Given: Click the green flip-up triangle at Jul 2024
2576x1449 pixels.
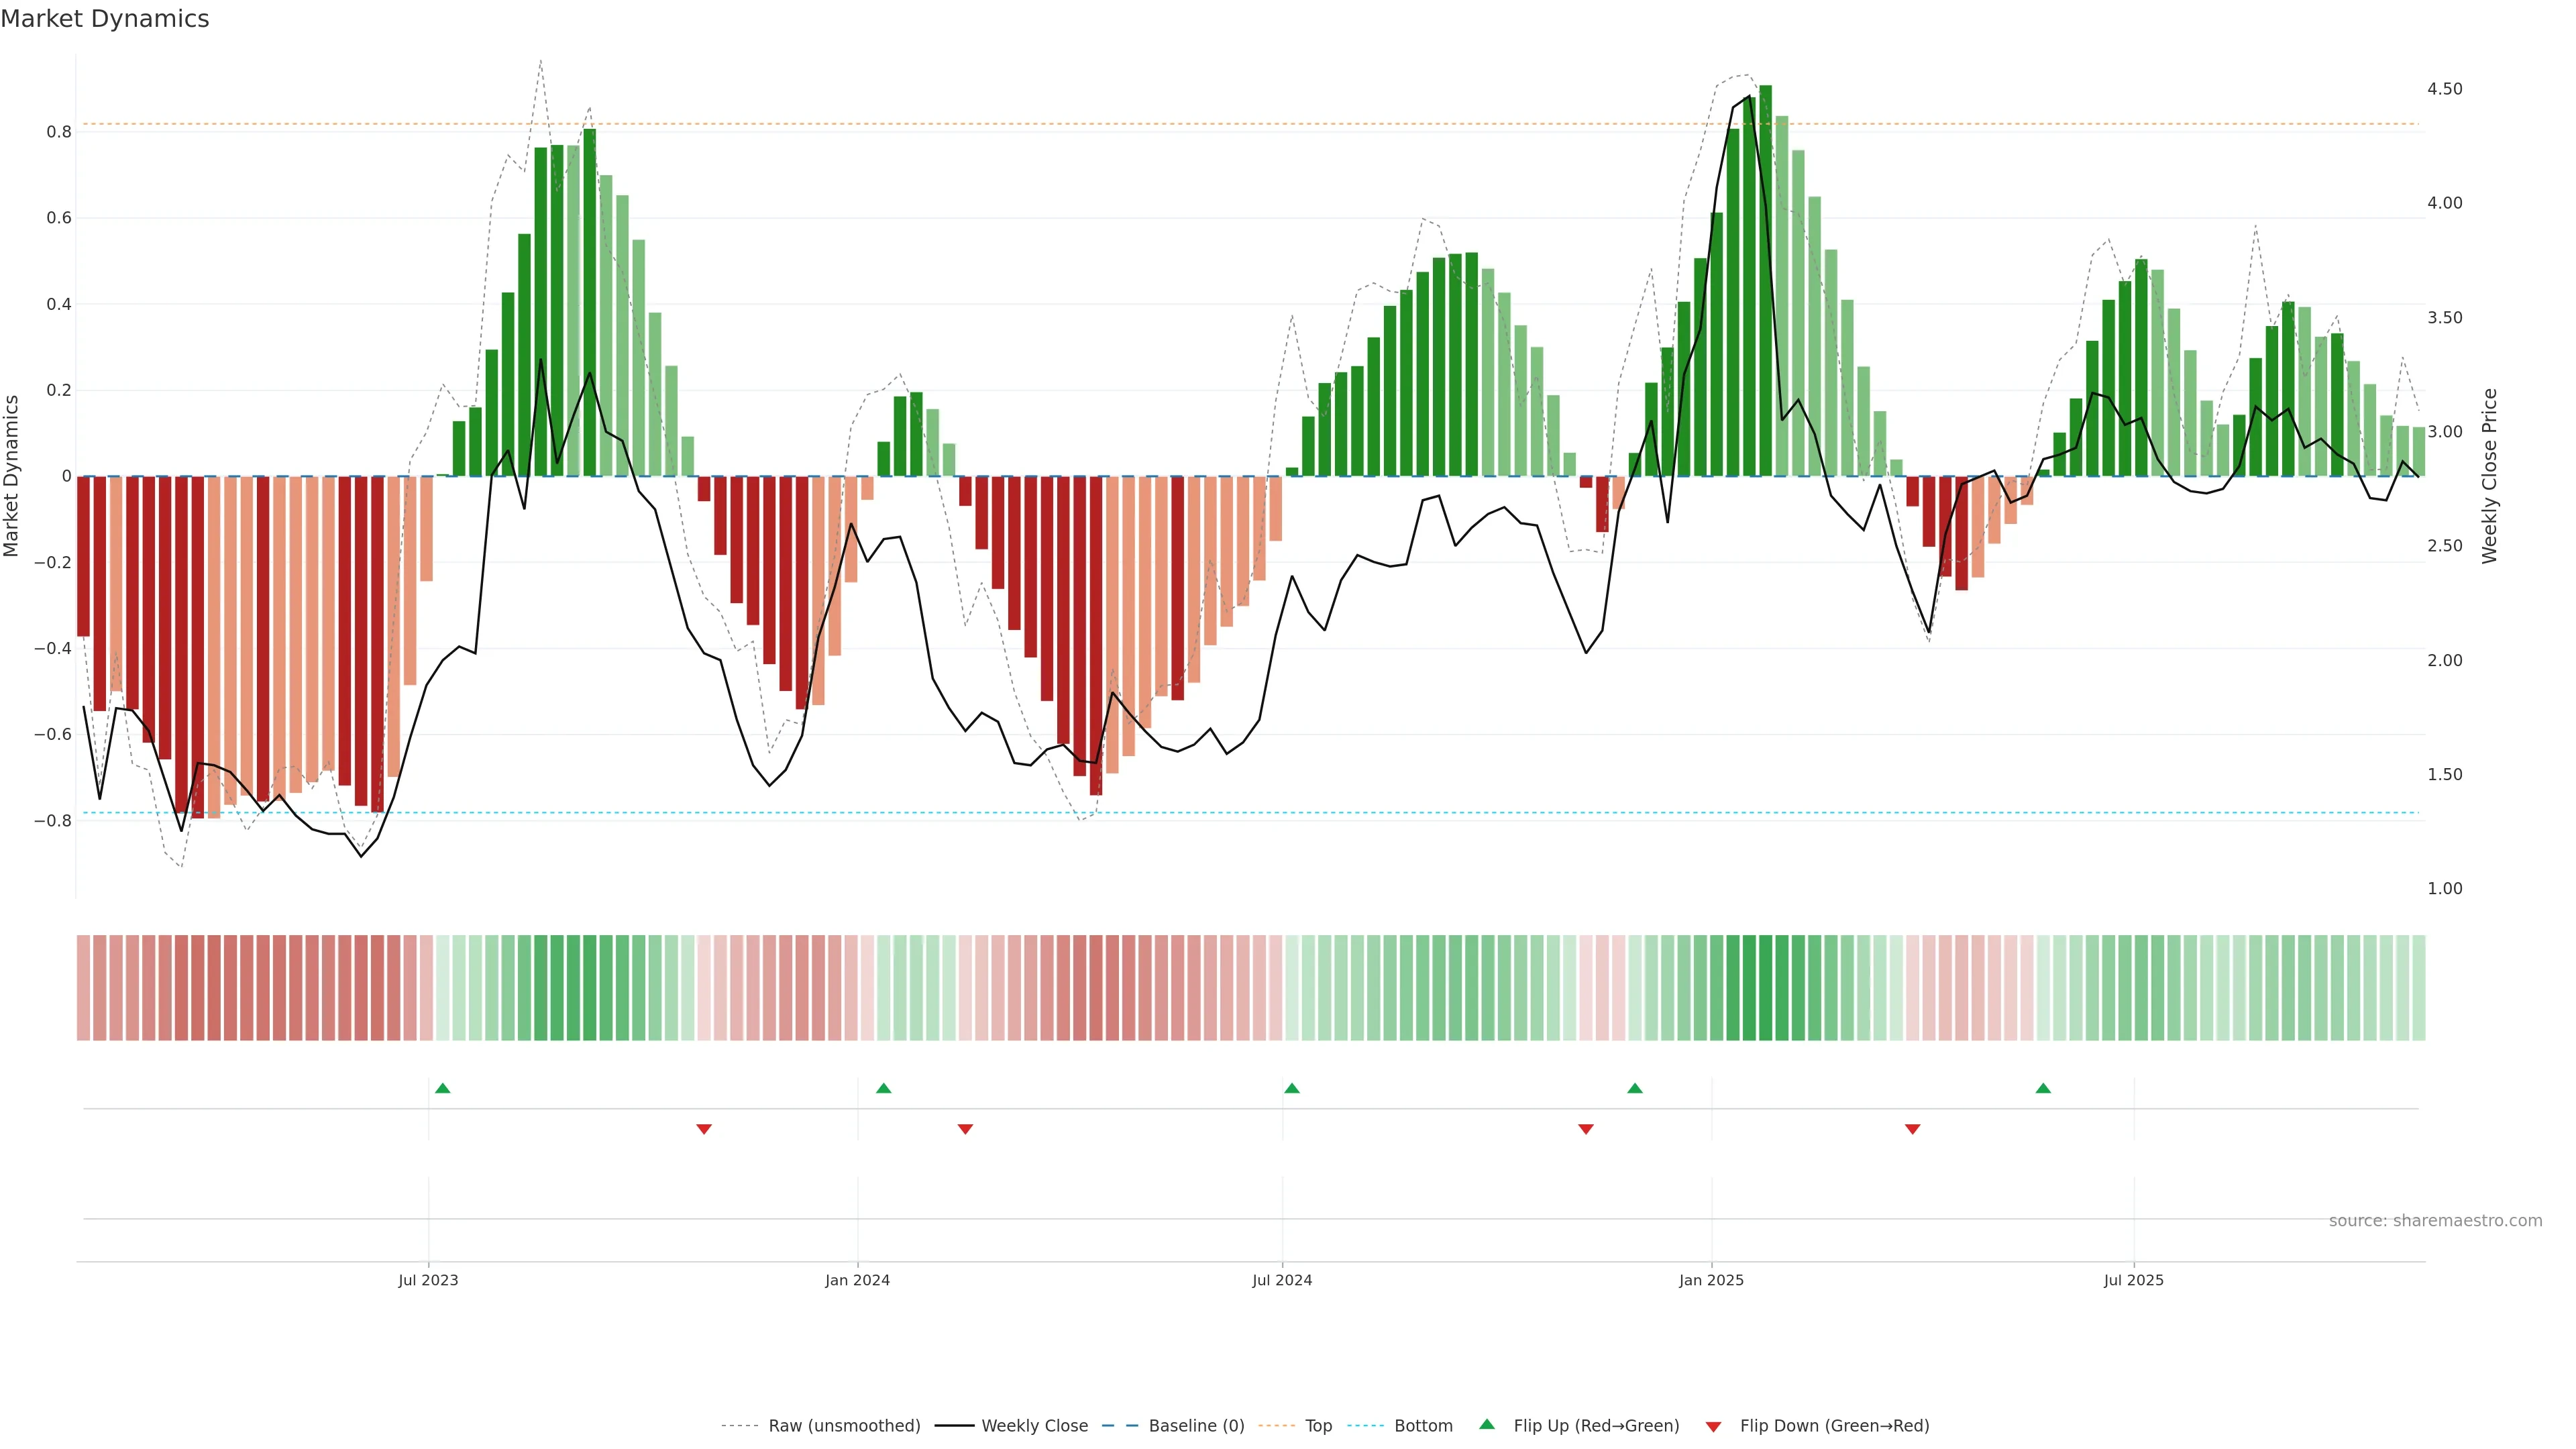Looking at the screenshot, I should pyautogui.click(x=1292, y=1088).
